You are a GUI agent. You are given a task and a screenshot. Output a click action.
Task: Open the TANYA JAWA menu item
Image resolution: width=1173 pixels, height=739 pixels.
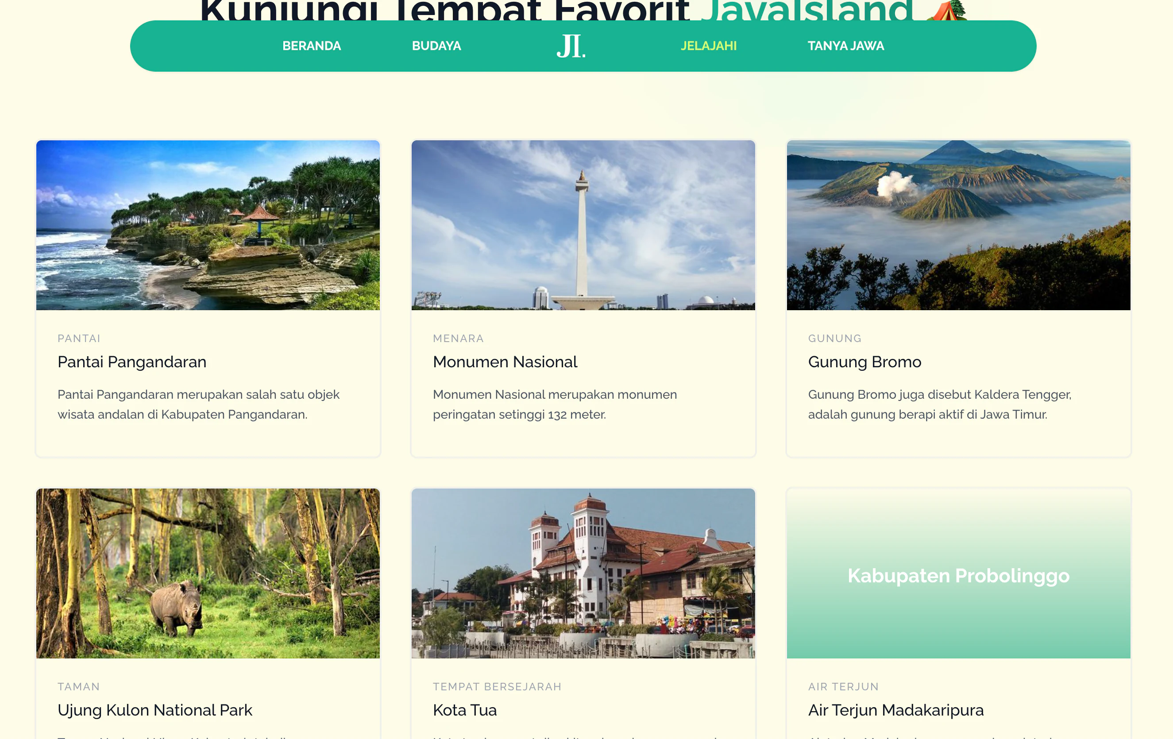click(x=845, y=46)
